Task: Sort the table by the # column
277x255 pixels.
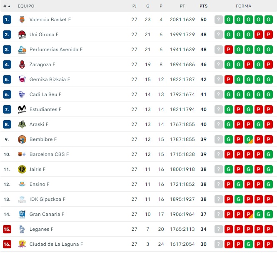Action: [7, 6]
